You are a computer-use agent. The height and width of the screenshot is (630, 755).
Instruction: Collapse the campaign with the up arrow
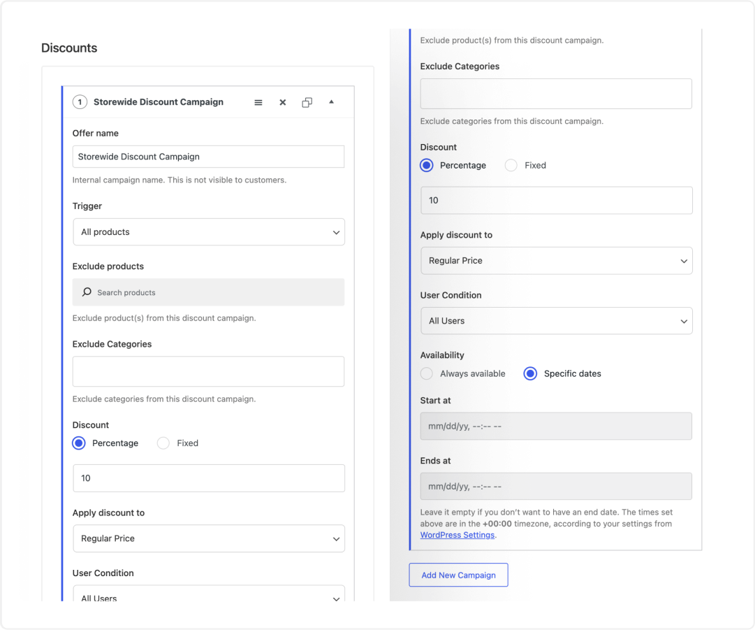click(x=331, y=101)
